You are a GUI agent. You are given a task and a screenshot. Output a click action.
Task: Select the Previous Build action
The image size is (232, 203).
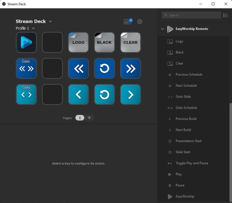tap(186, 119)
